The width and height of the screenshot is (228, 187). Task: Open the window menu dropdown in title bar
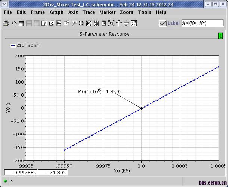point(4,4)
